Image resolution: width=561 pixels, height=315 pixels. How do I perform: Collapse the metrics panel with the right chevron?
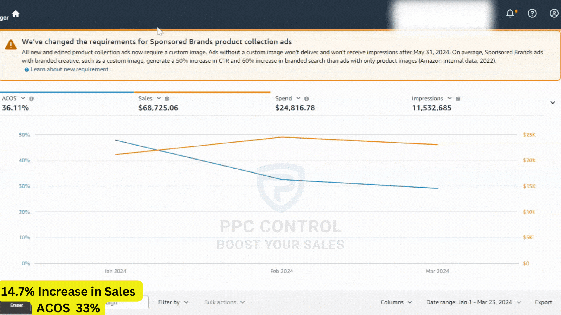553,103
